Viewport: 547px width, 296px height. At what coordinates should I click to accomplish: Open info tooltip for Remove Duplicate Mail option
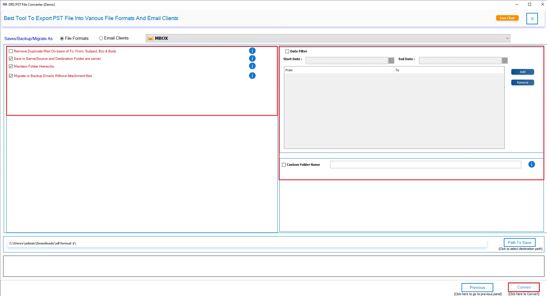point(252,51)
